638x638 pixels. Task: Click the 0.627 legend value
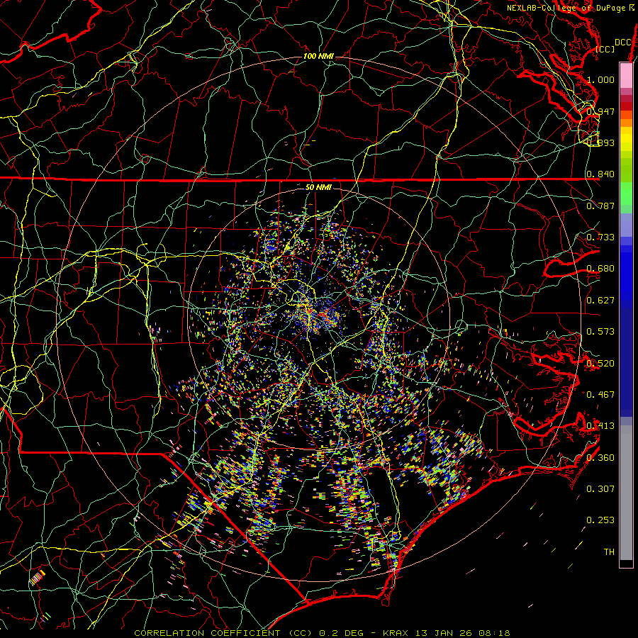coord(600,301)
